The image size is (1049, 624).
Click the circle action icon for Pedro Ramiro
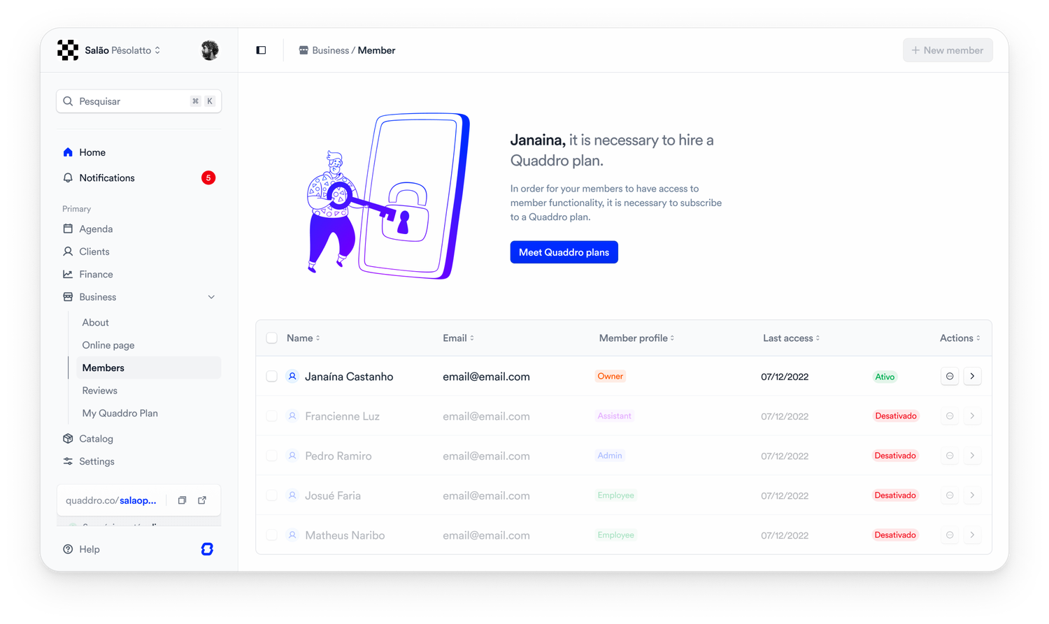(x=950, y=456)
